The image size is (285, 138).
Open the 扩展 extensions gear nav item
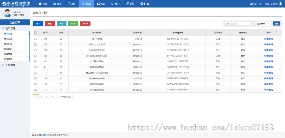pos(144,4)
